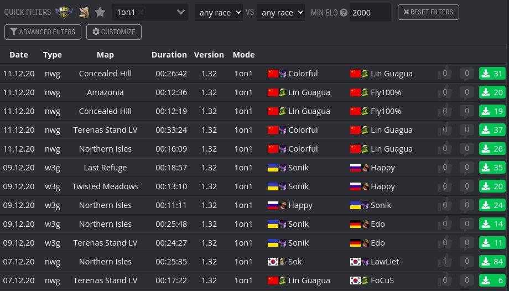Sort by the Duration column header
Screen dimensions: 509x291
pos(169,55)
